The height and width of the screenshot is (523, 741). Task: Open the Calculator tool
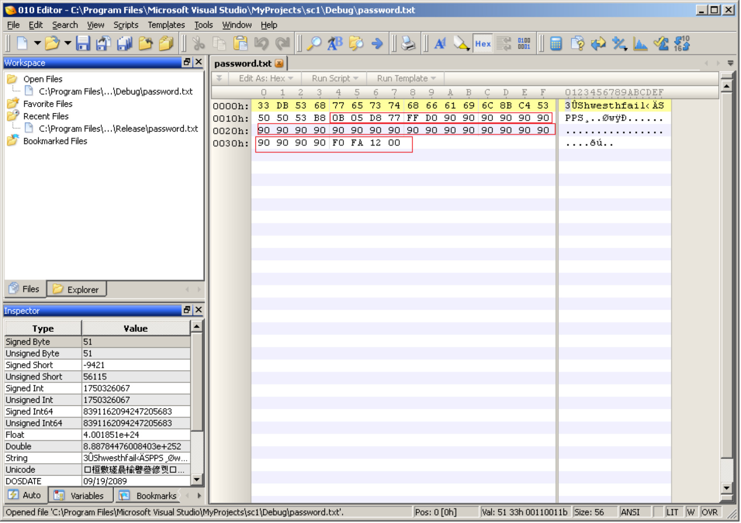[556, 44]
